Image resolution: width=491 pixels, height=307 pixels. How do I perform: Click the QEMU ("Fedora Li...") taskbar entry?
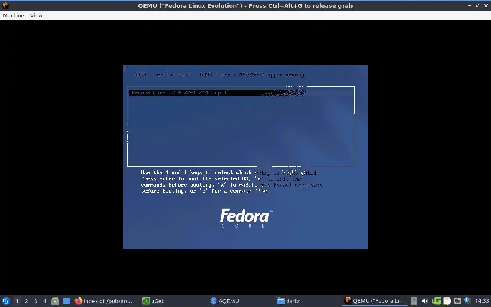tap(375, 301)
